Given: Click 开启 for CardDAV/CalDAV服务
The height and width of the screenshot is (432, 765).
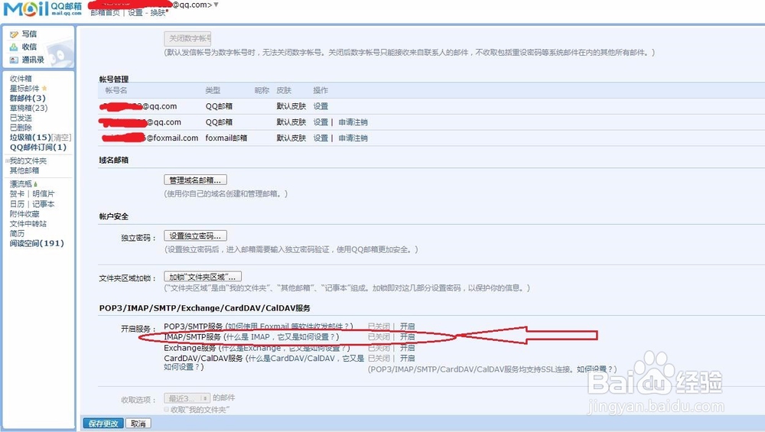Looking at the screenshot, I should click(408, 358).
